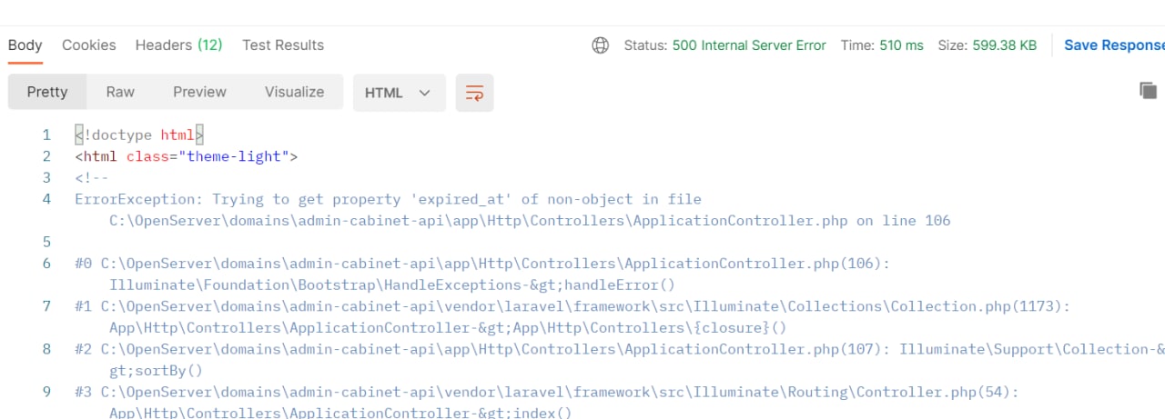The height and width of the screenshot is (419, 1165).
Task: Click line number 7 in gutter
Action: pos(46,306)
